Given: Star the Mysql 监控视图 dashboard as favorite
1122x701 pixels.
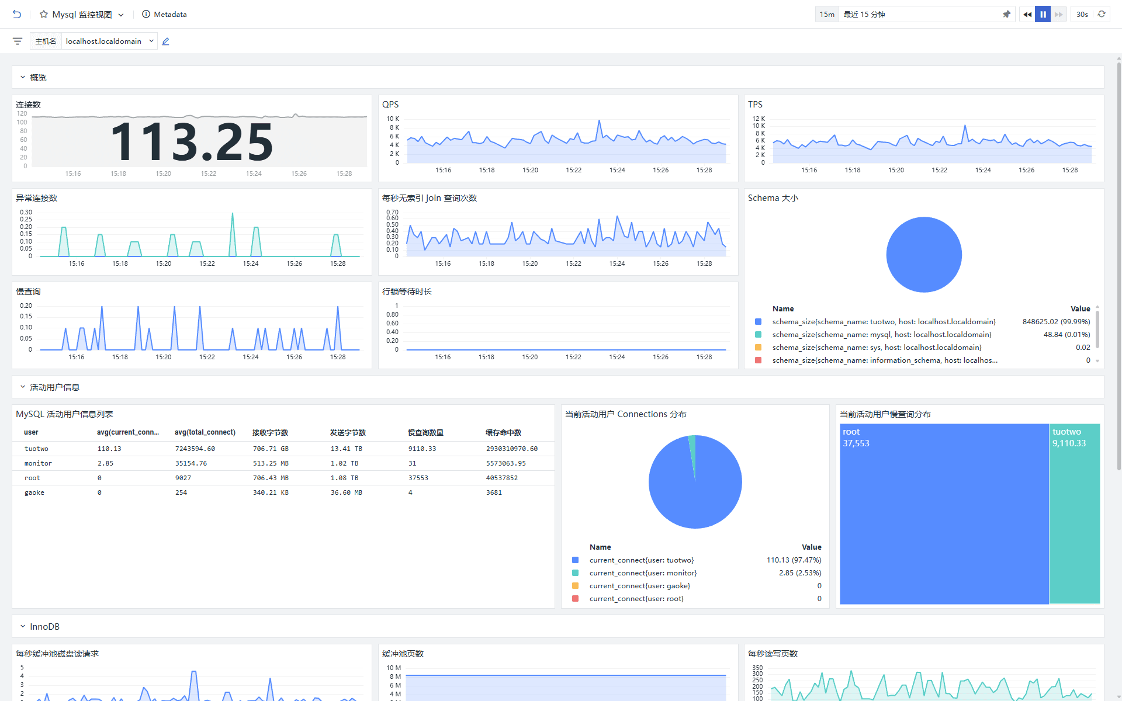Looking at the screenshot, I should [x=44, y=14].
